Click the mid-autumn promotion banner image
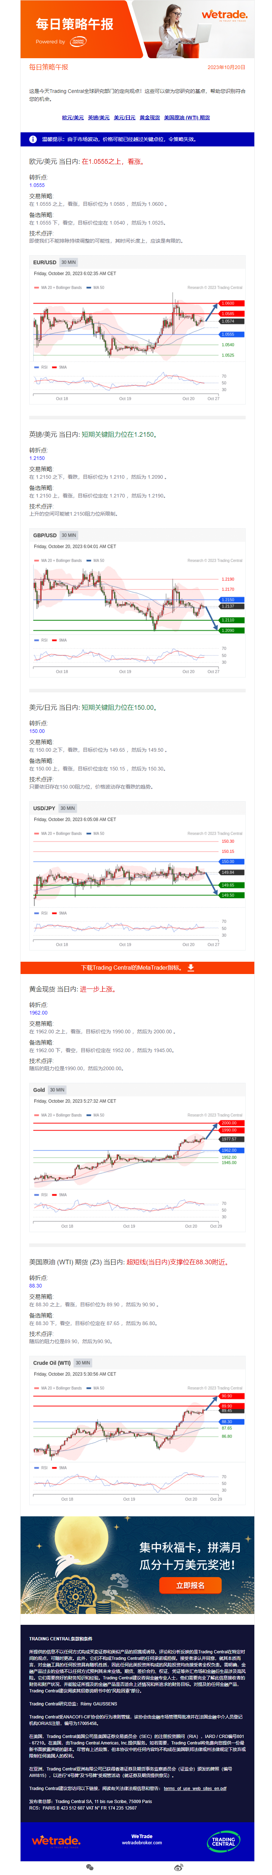The width and height of the screenshot is (272, 1875). click(x=137, y=1565)
